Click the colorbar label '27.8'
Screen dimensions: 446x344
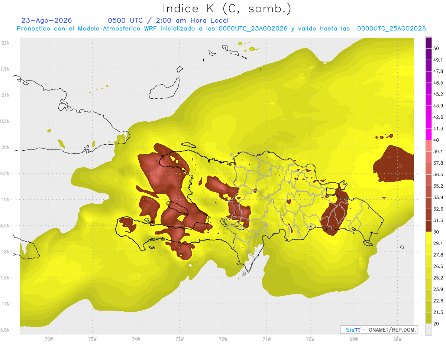[438, 255]
